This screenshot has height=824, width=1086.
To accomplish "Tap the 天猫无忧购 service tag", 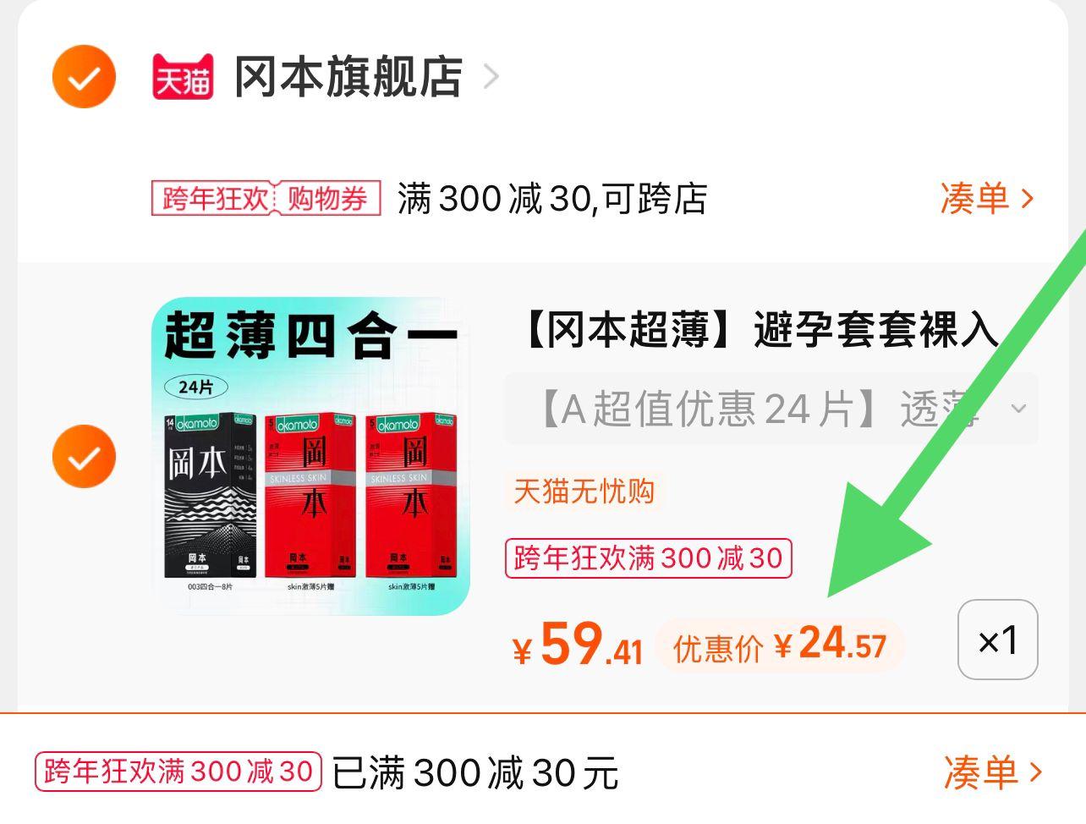I will pyautogui.click(x=584, y=491).
